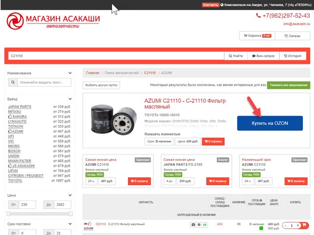The height and width of the screenshot is (235, 314).
Task: Click the delivery term До field showing 23
Action: coord(62,233)
